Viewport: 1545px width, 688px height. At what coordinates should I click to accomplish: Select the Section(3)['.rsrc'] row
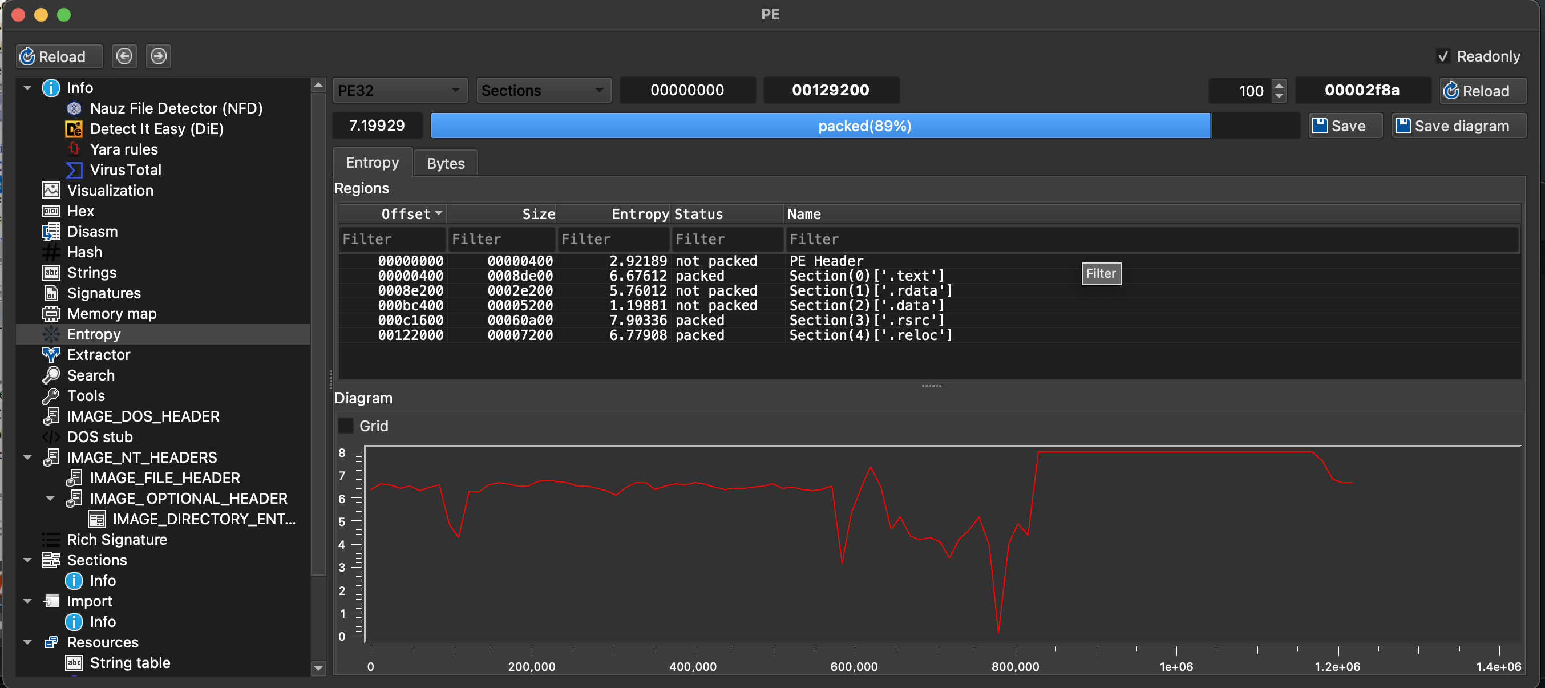[928, 320]
